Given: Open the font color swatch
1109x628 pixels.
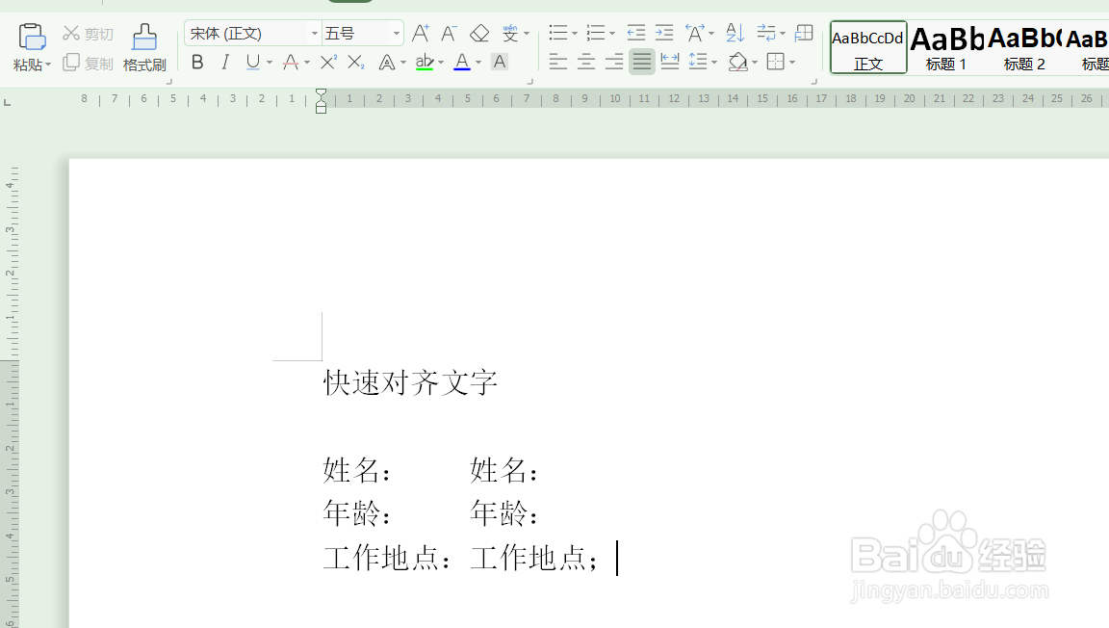Looking at the screenshot, I should point(461,62).
